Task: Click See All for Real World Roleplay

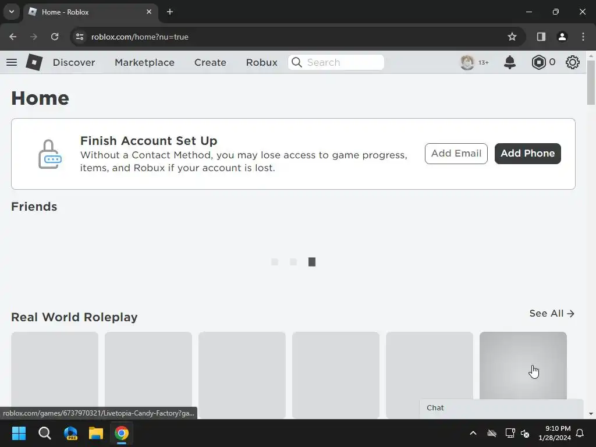Action: pyautogui.click(x=552, y=314)
